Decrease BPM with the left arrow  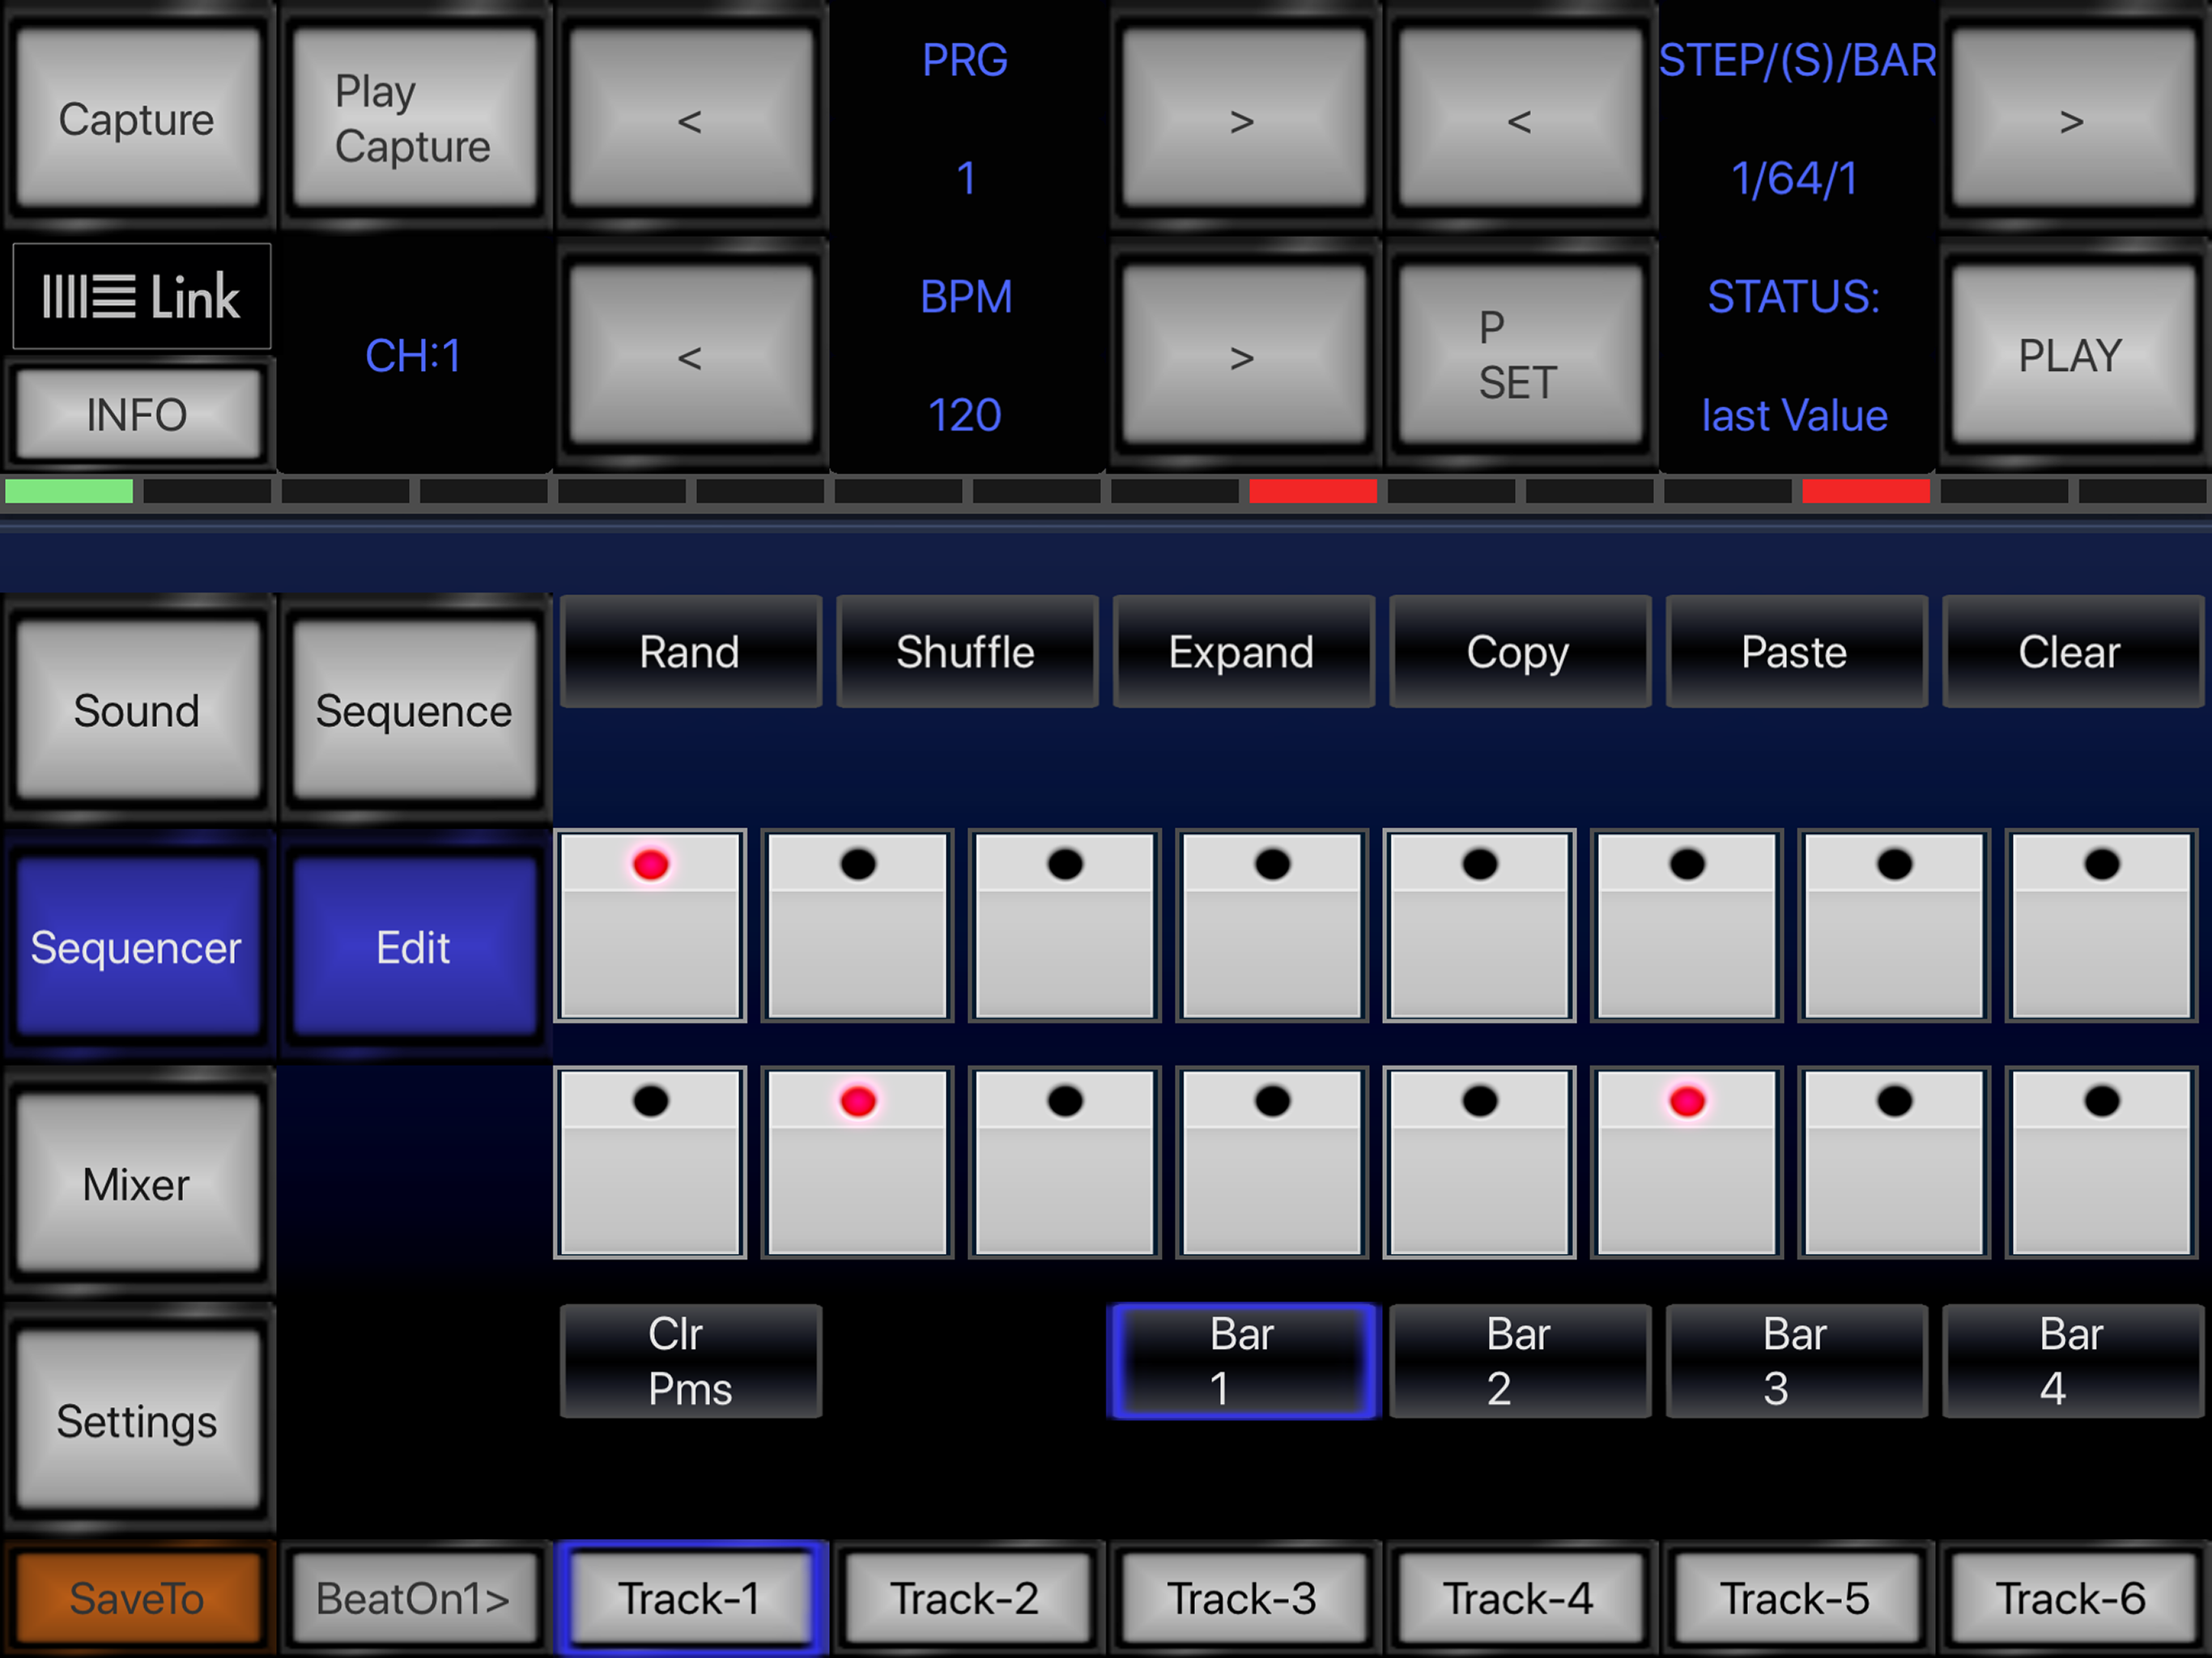click(x=690, y=356)
